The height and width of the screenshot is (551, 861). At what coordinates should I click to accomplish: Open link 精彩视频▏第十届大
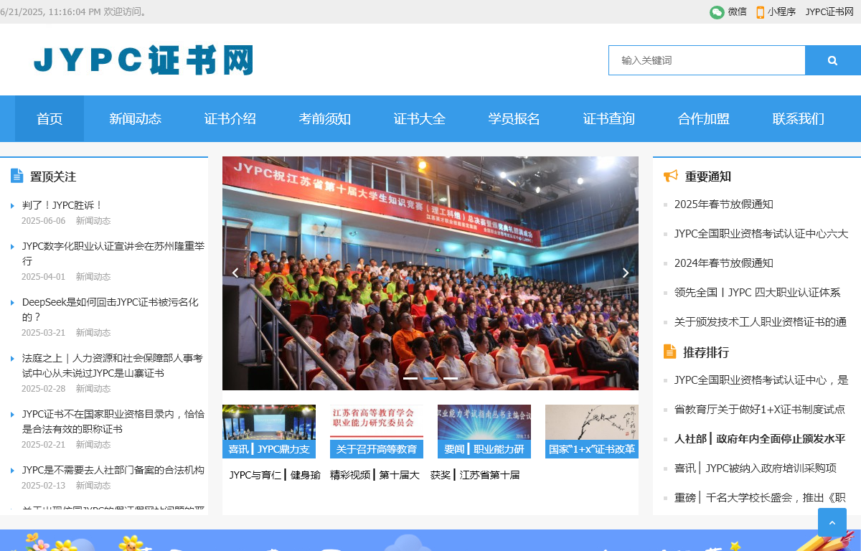point(375,475)
